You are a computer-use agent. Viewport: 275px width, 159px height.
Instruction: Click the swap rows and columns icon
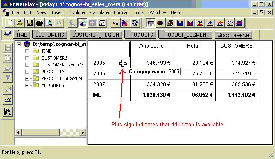click(102, 23)
